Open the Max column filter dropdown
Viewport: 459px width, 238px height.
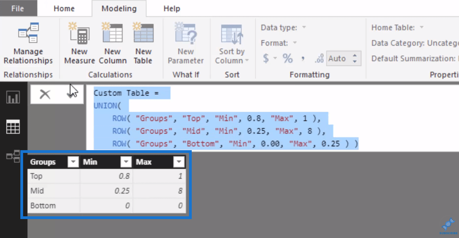179,162
